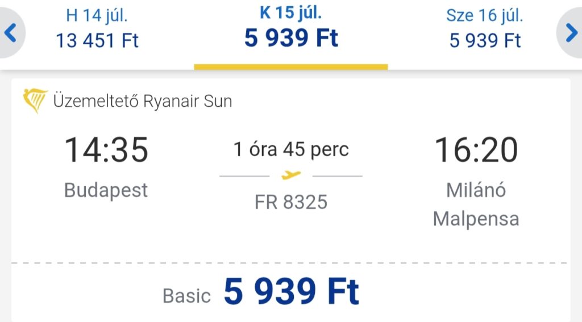
Task: Click the bold 5 939 Ft under K 15 júl.
Action: click(291, 38)
